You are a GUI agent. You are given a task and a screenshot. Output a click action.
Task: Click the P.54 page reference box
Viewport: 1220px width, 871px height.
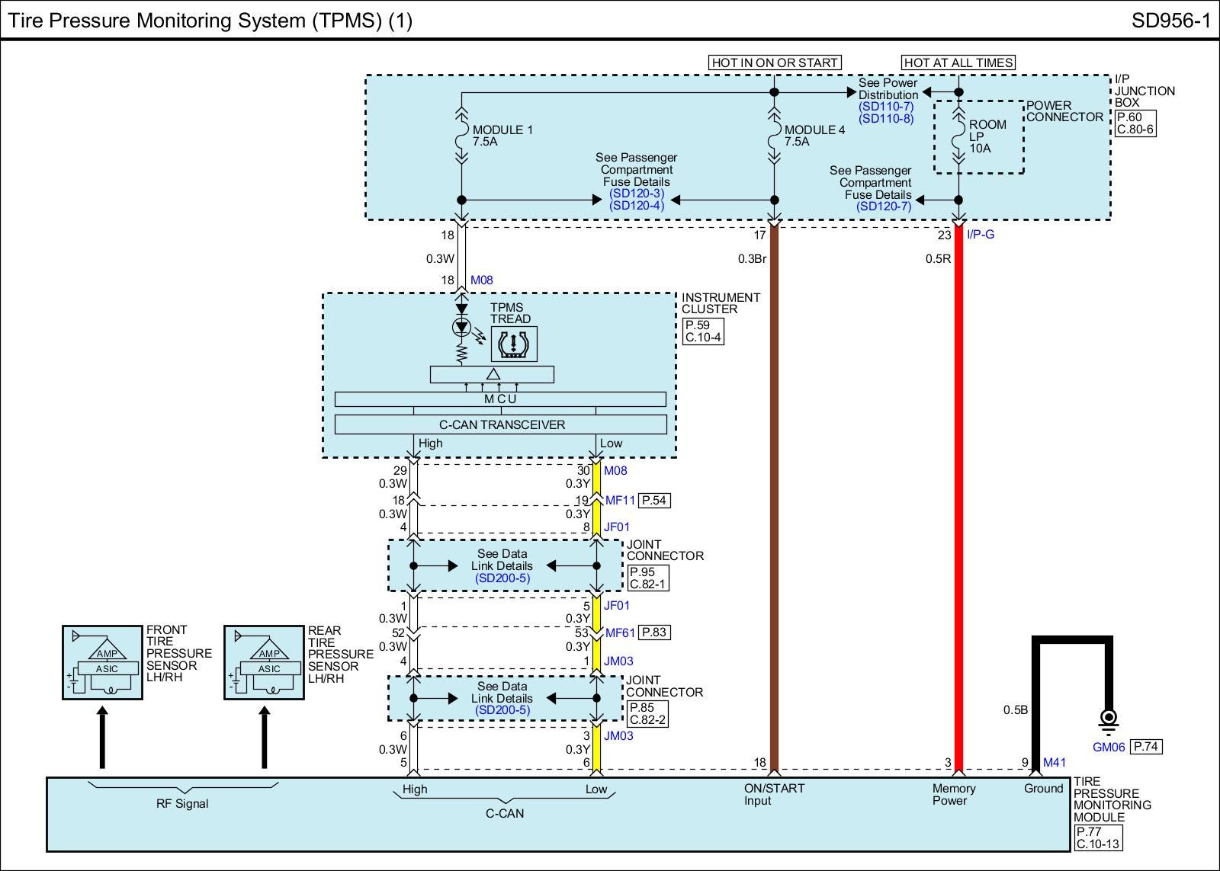click(x=654, y=501)
